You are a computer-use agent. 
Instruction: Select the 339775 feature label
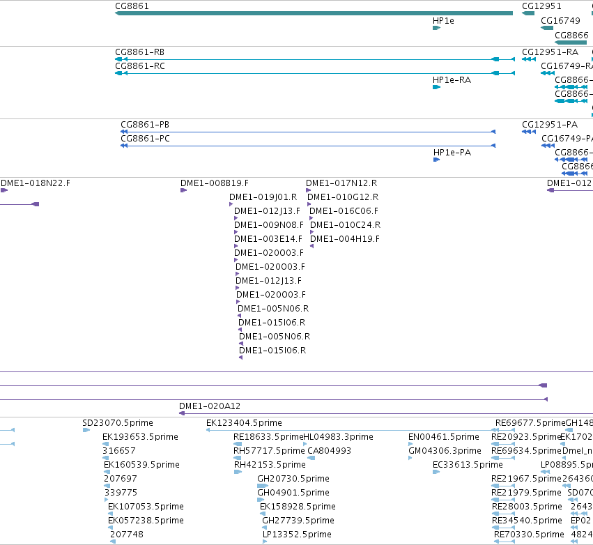click(121, 493)
